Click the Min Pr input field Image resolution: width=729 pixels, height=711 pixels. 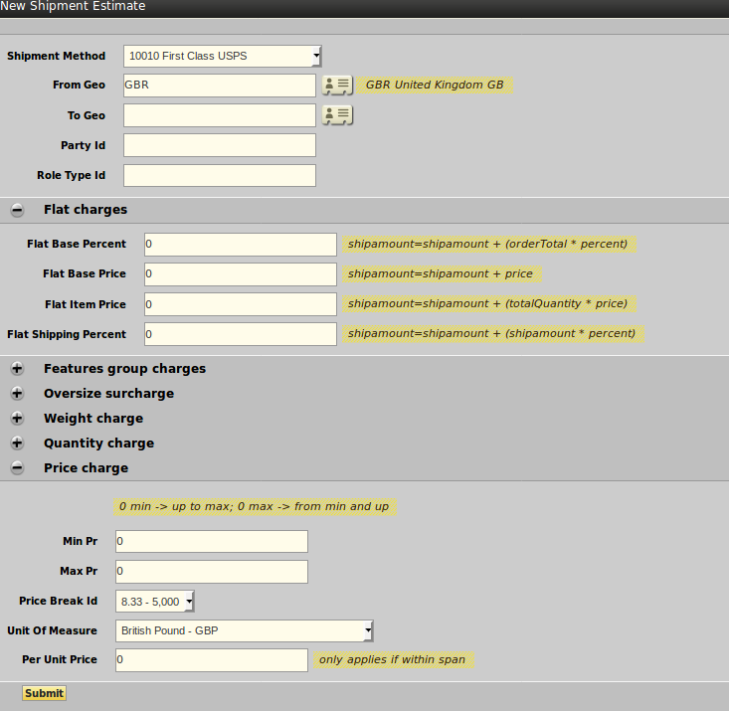(x=212, y=542)
